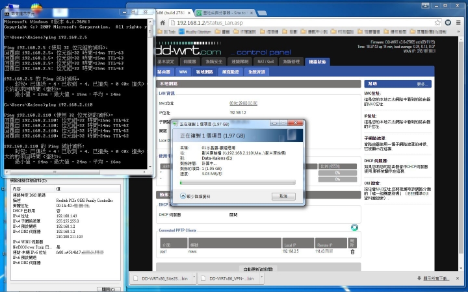Cancel the file copy with 取消 button
468x292 pixels.
pos(283,195)
